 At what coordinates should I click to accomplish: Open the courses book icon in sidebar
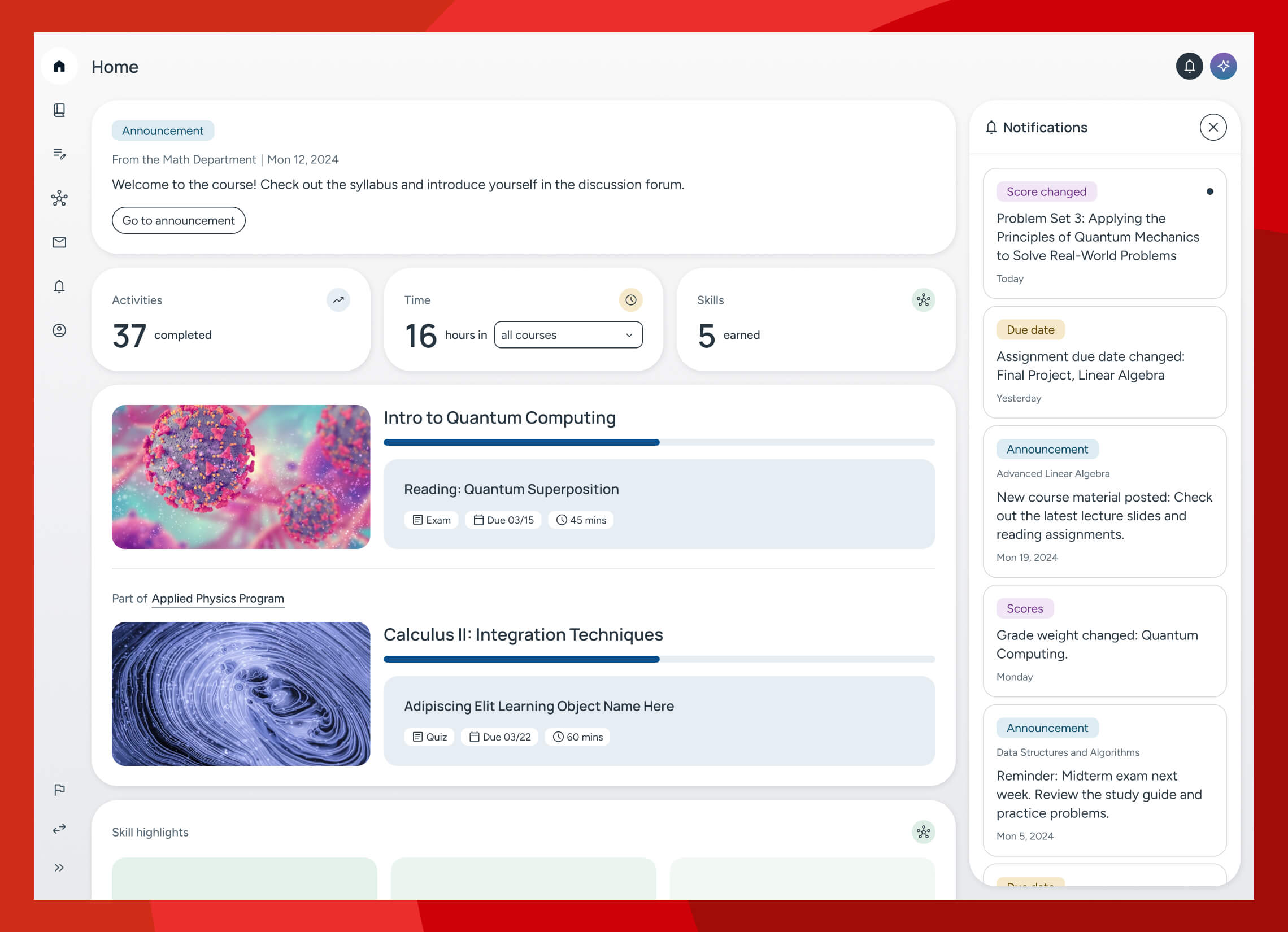point(59,110)
